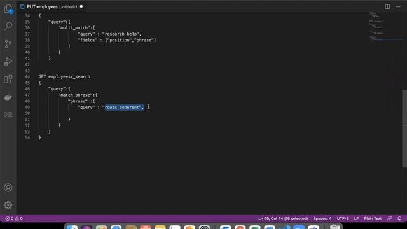Open the Explorer view in activity bar
407x229 pixels.
tap(8, 9)
